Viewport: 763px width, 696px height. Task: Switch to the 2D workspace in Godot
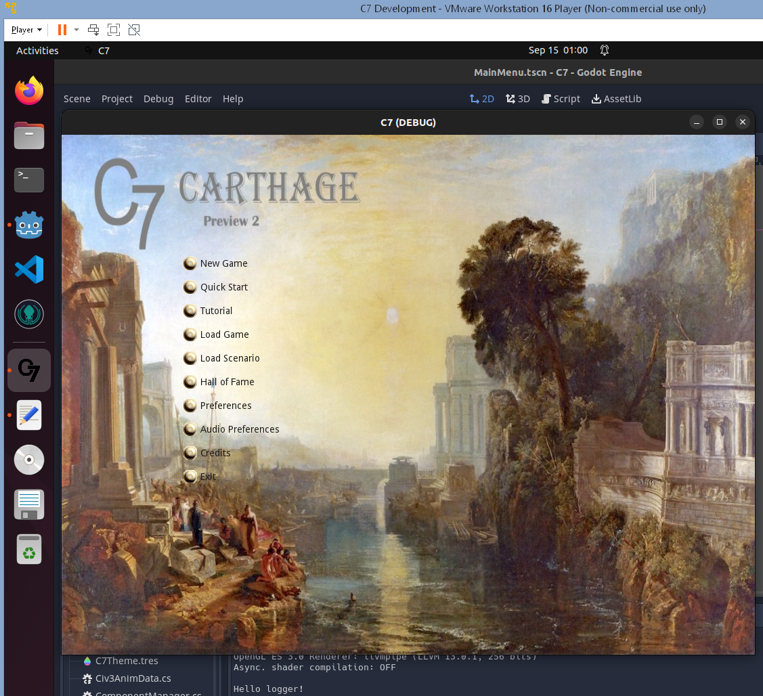[x=482, y=98]
